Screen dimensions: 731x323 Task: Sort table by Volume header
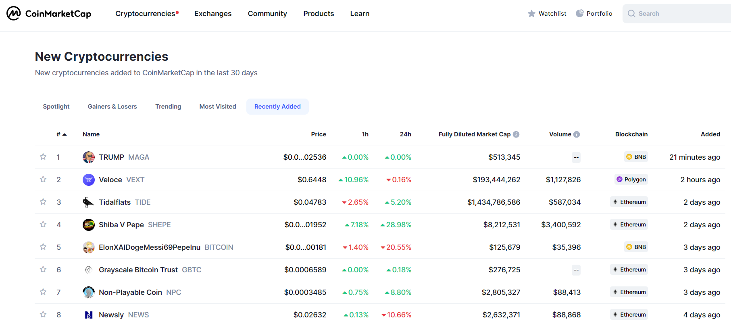[x=560, y=134]
